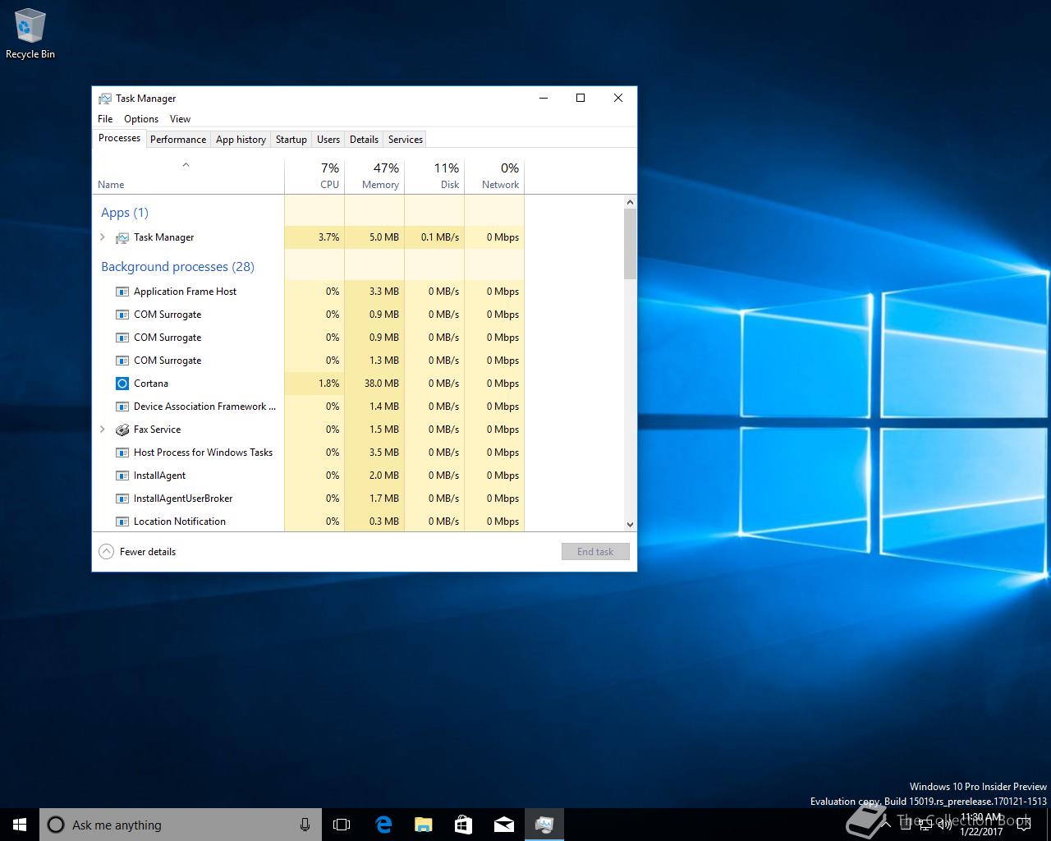Select the Processes tab
The height and width of the screenshot is (841, 1051).
pos(119,138)
